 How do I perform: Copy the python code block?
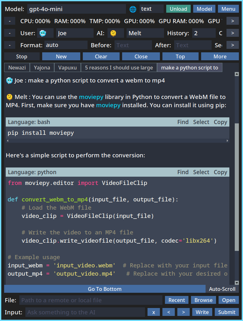(220, 172)
